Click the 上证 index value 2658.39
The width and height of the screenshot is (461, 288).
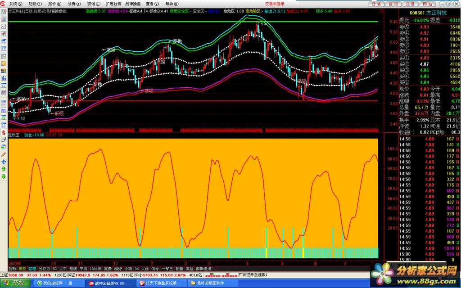[16, 275]
